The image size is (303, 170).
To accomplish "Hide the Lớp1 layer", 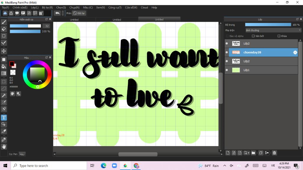I will click(227, 70).
